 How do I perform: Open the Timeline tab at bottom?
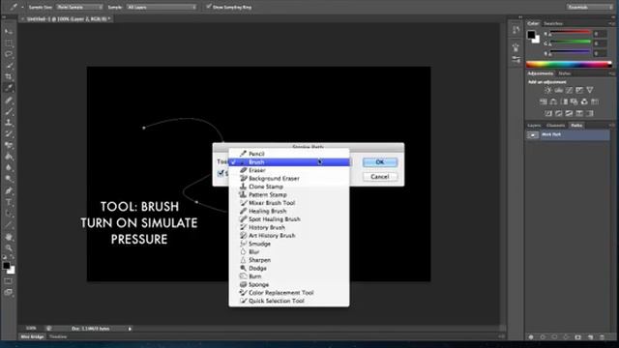coord(58,337)
